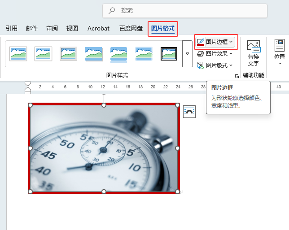Apply the double black frame picture style
Image resolution: width=289 pixels, height=230 pixels.
click(169, 54)
